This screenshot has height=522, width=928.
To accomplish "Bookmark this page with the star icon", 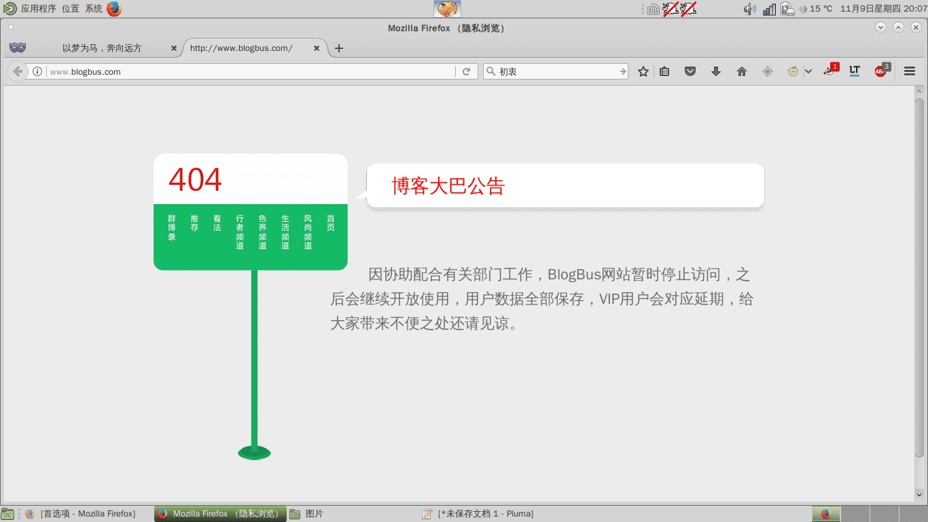I will pyautogui.click(x=643, y=71).
